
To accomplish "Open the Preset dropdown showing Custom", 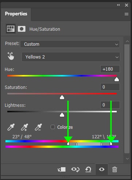I will tap(70, 44).
